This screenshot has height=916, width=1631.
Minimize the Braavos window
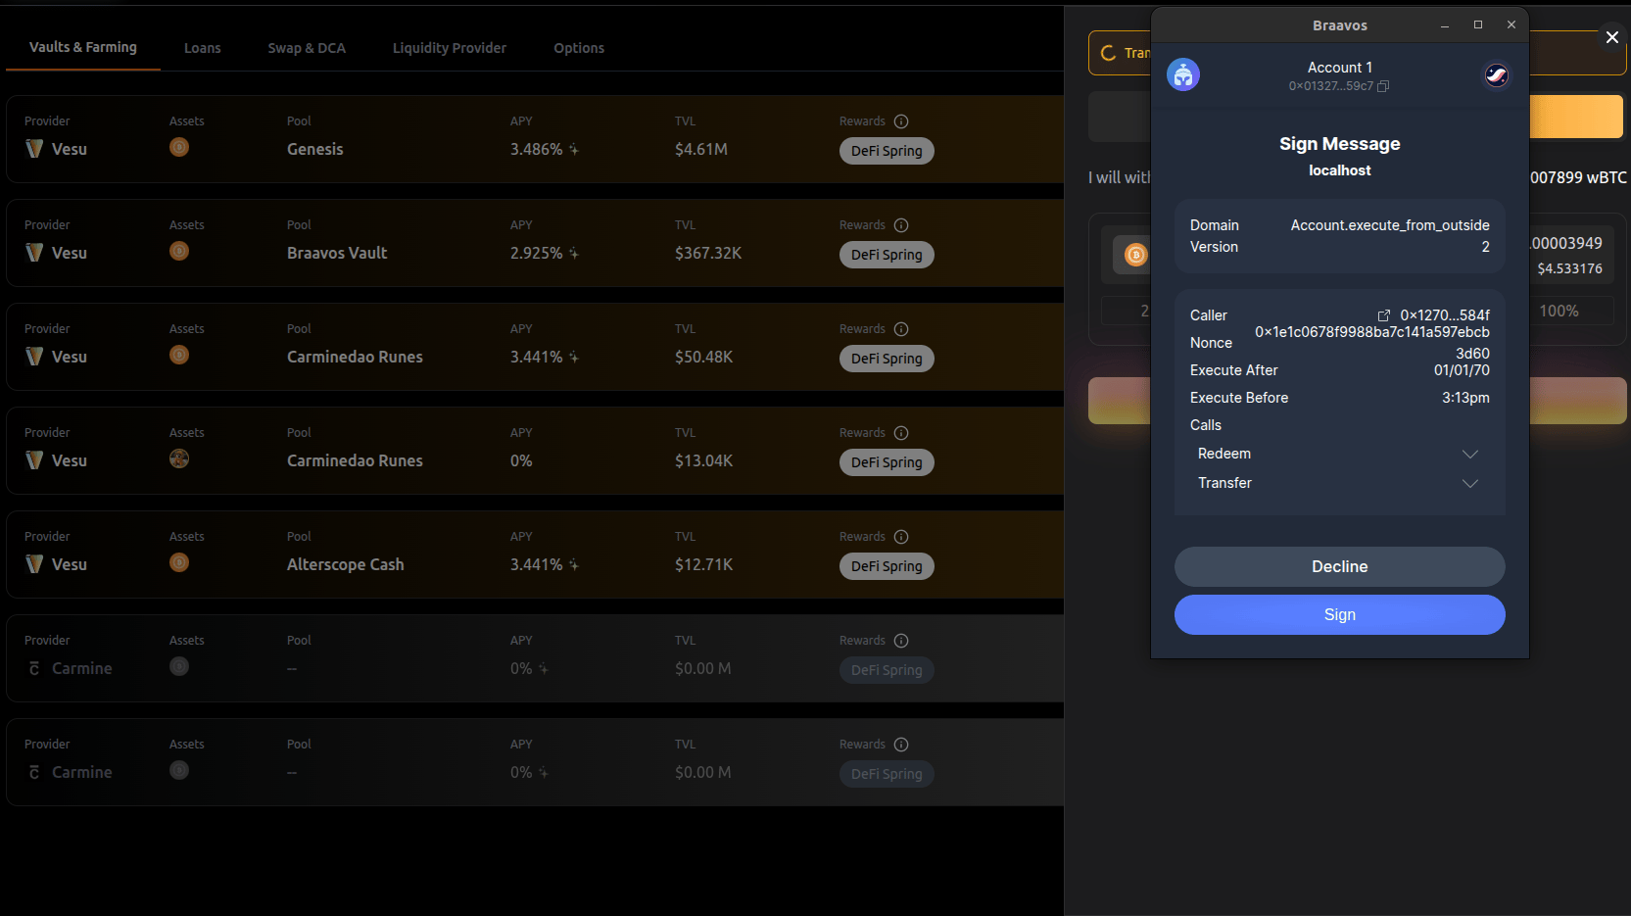1445,25
